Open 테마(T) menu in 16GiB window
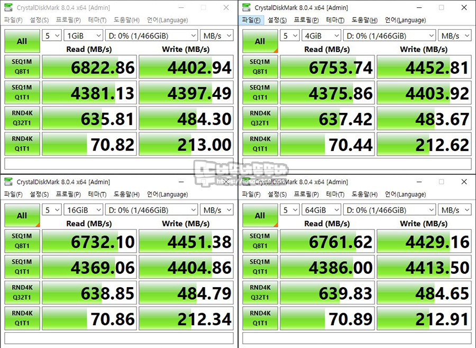Viewport: 476px width, 348px height. click(x=97, y=194)
